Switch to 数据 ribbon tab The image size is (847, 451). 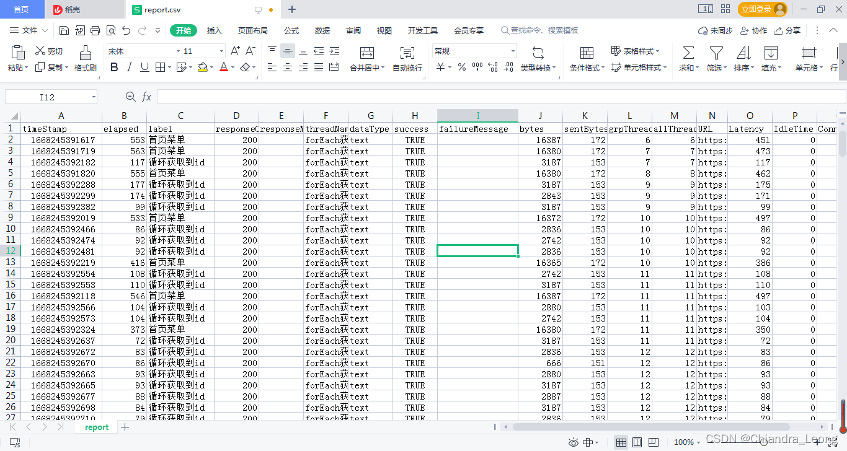(322, 30)
